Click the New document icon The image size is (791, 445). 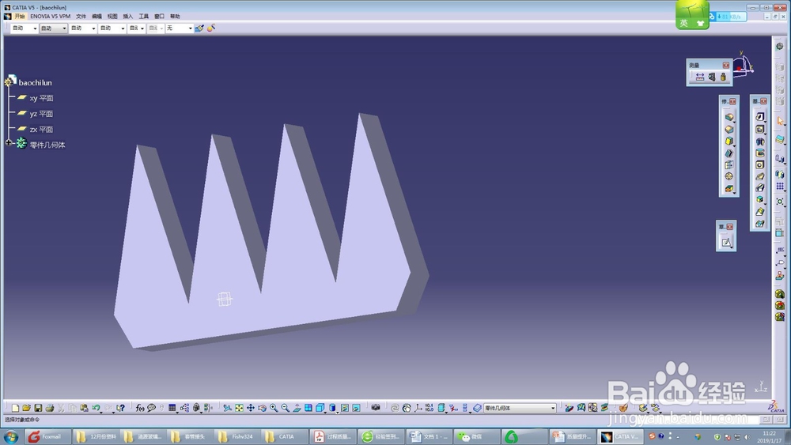[15, 408]
